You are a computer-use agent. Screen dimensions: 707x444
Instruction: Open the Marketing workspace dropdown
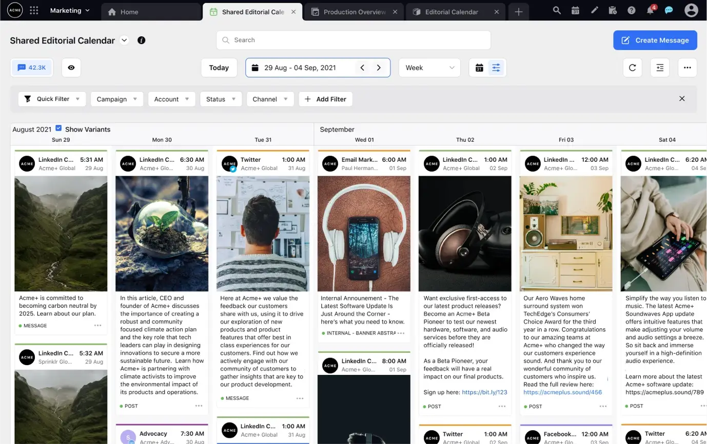[70, 10]
